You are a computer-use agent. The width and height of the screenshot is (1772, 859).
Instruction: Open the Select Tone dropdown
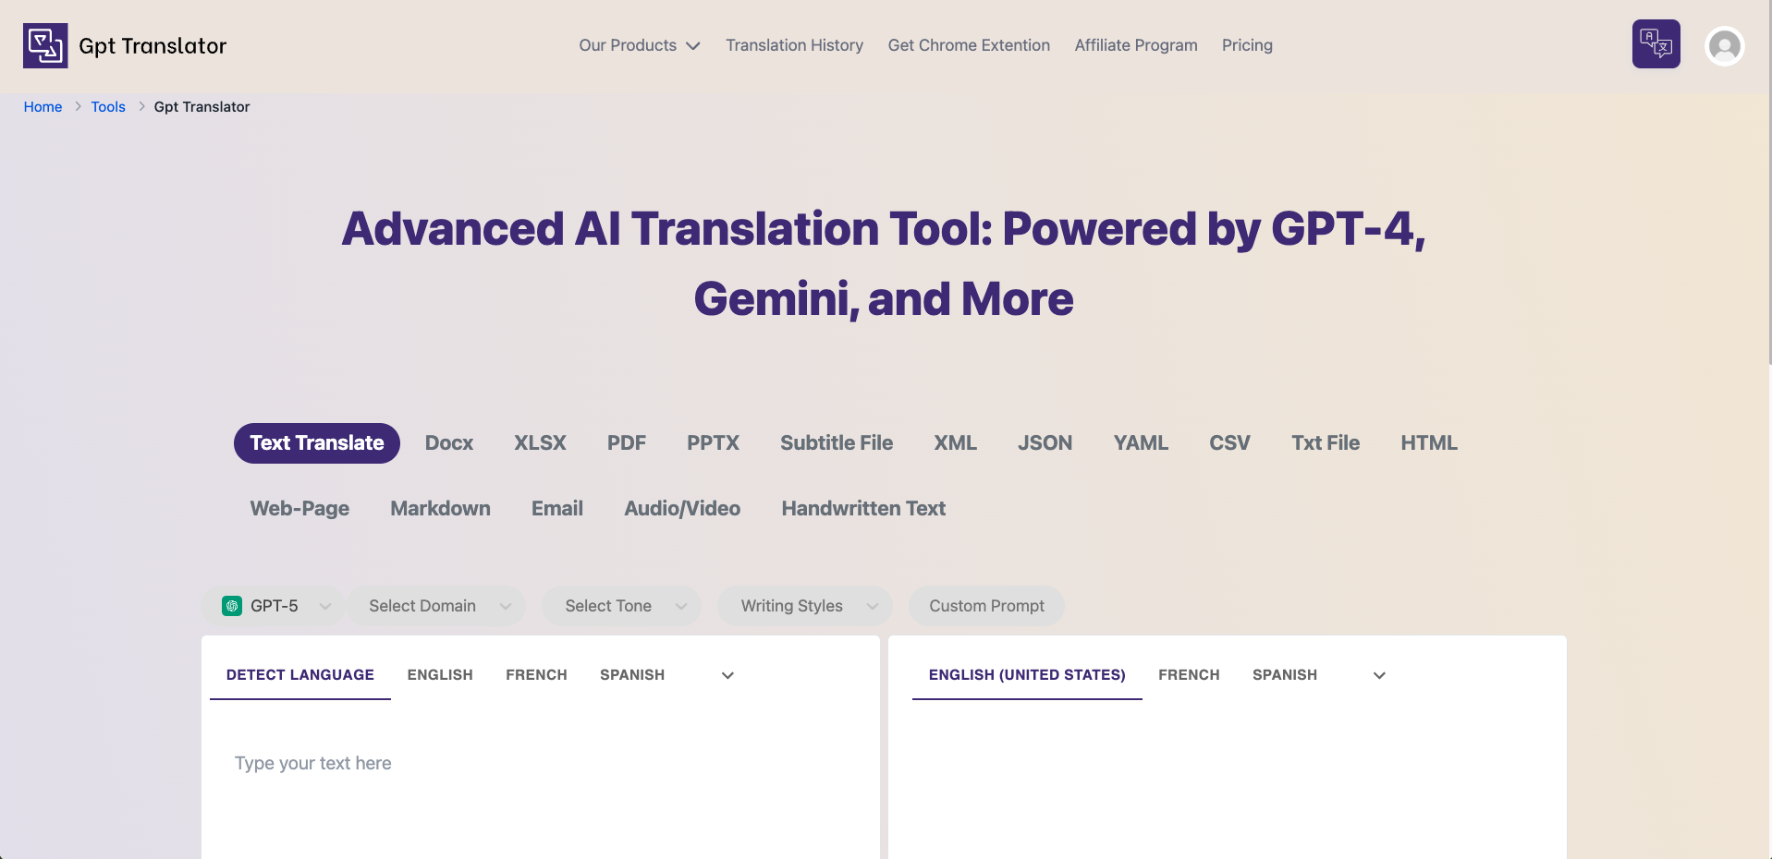621,606
